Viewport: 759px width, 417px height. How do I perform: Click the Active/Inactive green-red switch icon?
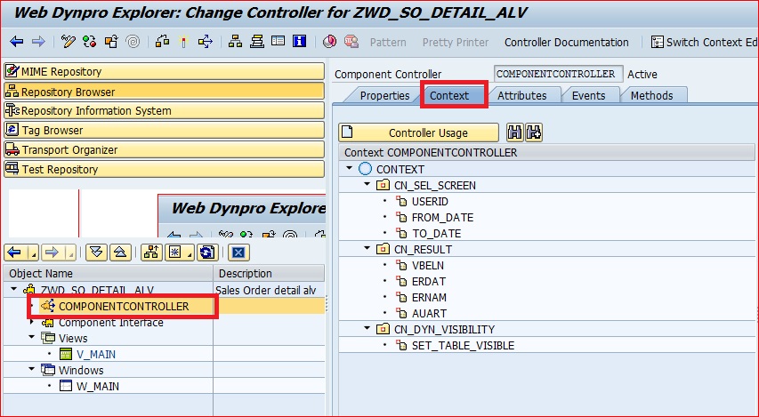pyautogui.click(x=90, y=42)
